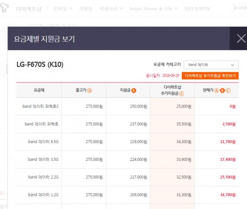Image resolution: width=247 pixels, height=209 pixels.
Task: Open the 요금제 카테고리 band 데이터 dropdown
Action: [x=211, y=65]
